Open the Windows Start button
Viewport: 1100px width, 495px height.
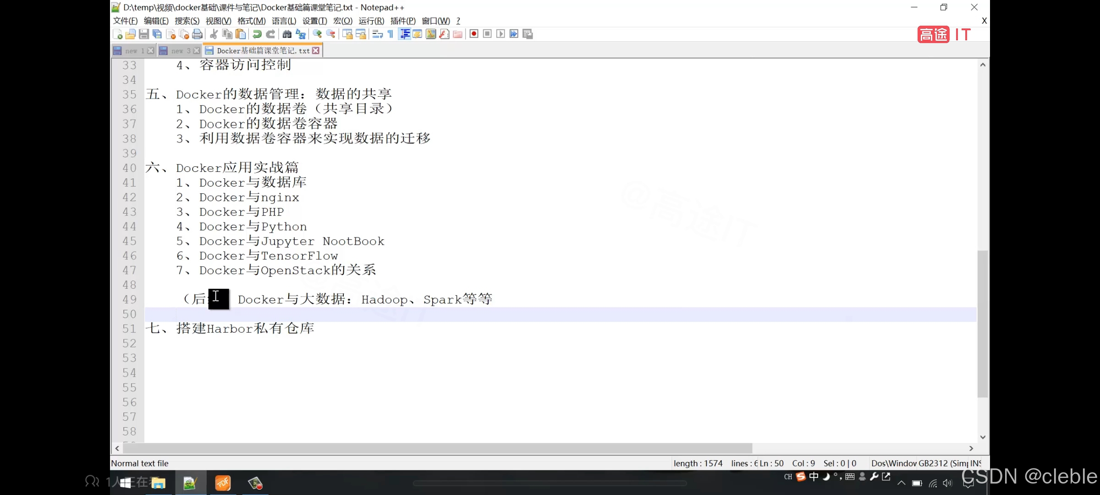(125, 483)
